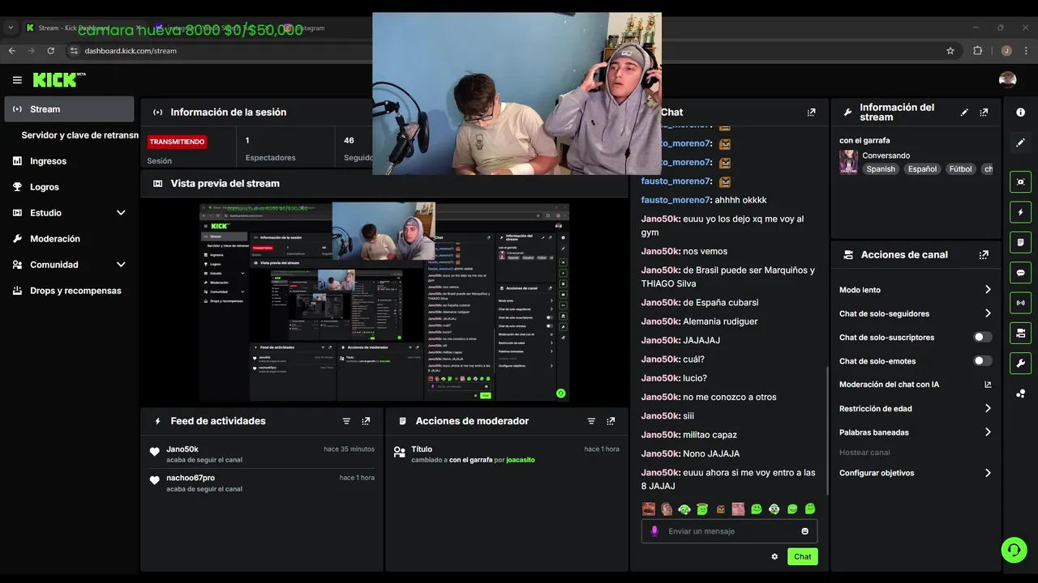Open Palabras baneadas settings chevron
Image resolution: width=1038 pixels, height=583 pixels.
click(988, 432)
